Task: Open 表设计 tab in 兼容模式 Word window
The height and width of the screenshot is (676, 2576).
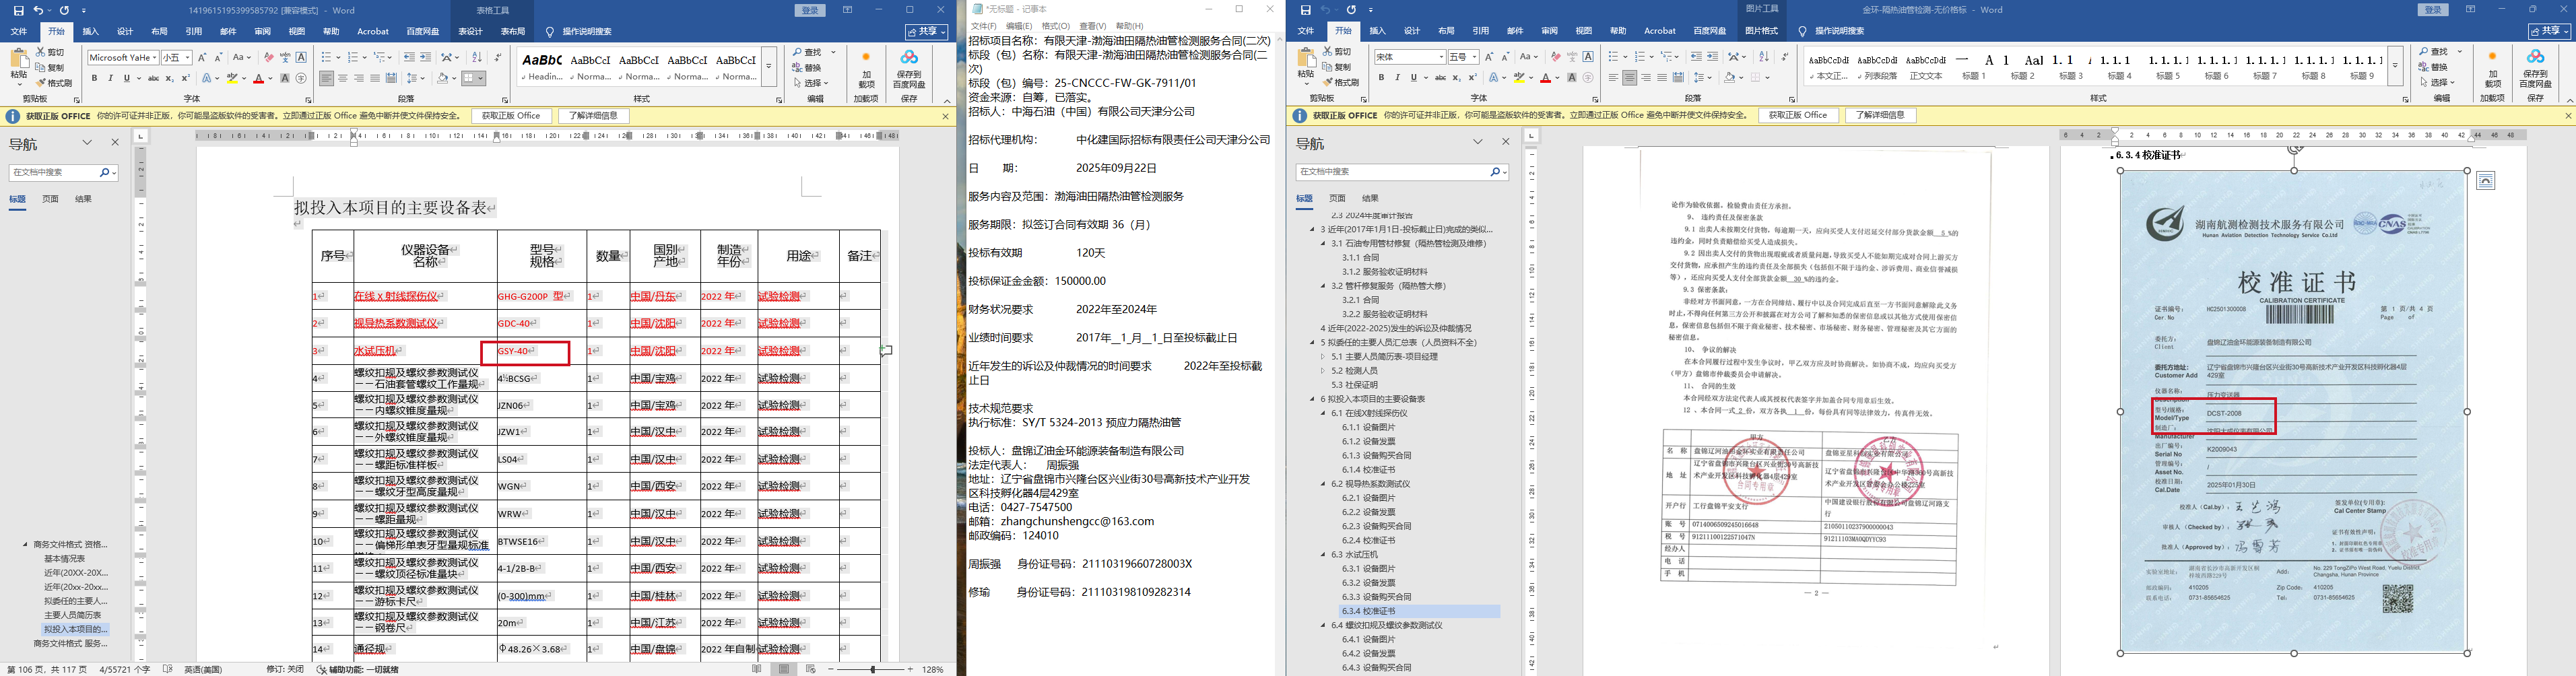Action: click(470, 32)
